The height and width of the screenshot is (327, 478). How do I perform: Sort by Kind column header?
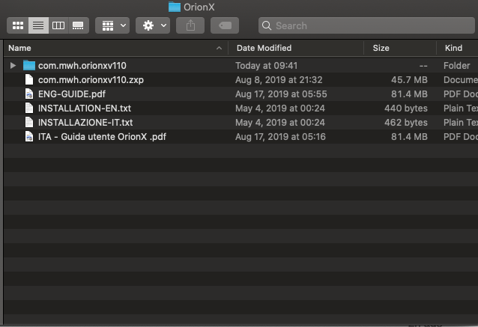click(453, 48)
